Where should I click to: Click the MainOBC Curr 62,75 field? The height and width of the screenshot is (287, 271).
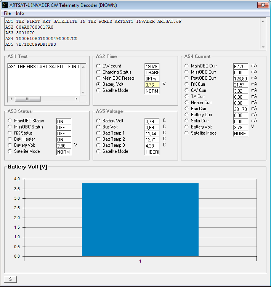241,66
